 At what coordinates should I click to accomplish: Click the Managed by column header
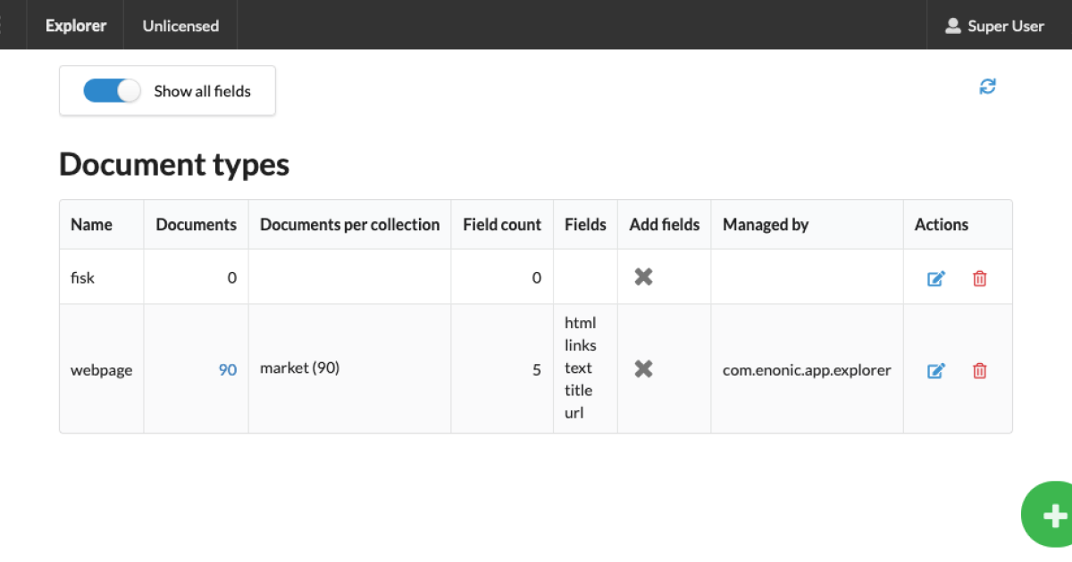(766, 224)
